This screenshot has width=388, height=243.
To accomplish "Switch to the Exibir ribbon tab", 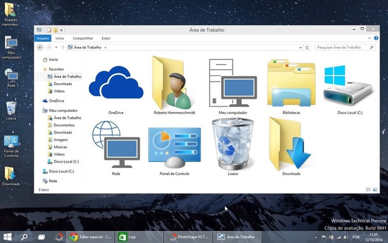I will coord(106,38).
